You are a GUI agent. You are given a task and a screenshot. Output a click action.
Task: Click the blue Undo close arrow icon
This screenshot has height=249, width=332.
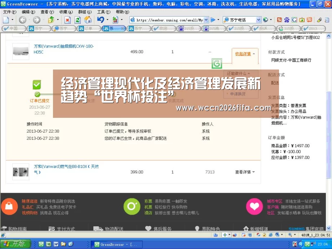pos(101,20)
